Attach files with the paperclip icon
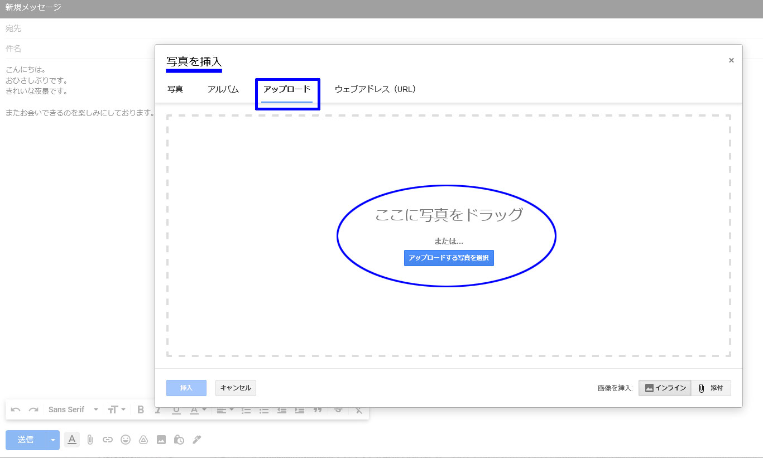Screen dimensions: 763x458 coord(90,440)
